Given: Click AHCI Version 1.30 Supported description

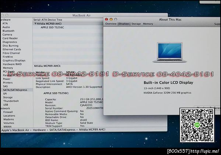Looking at the screenshot, I should coord(84,87).
